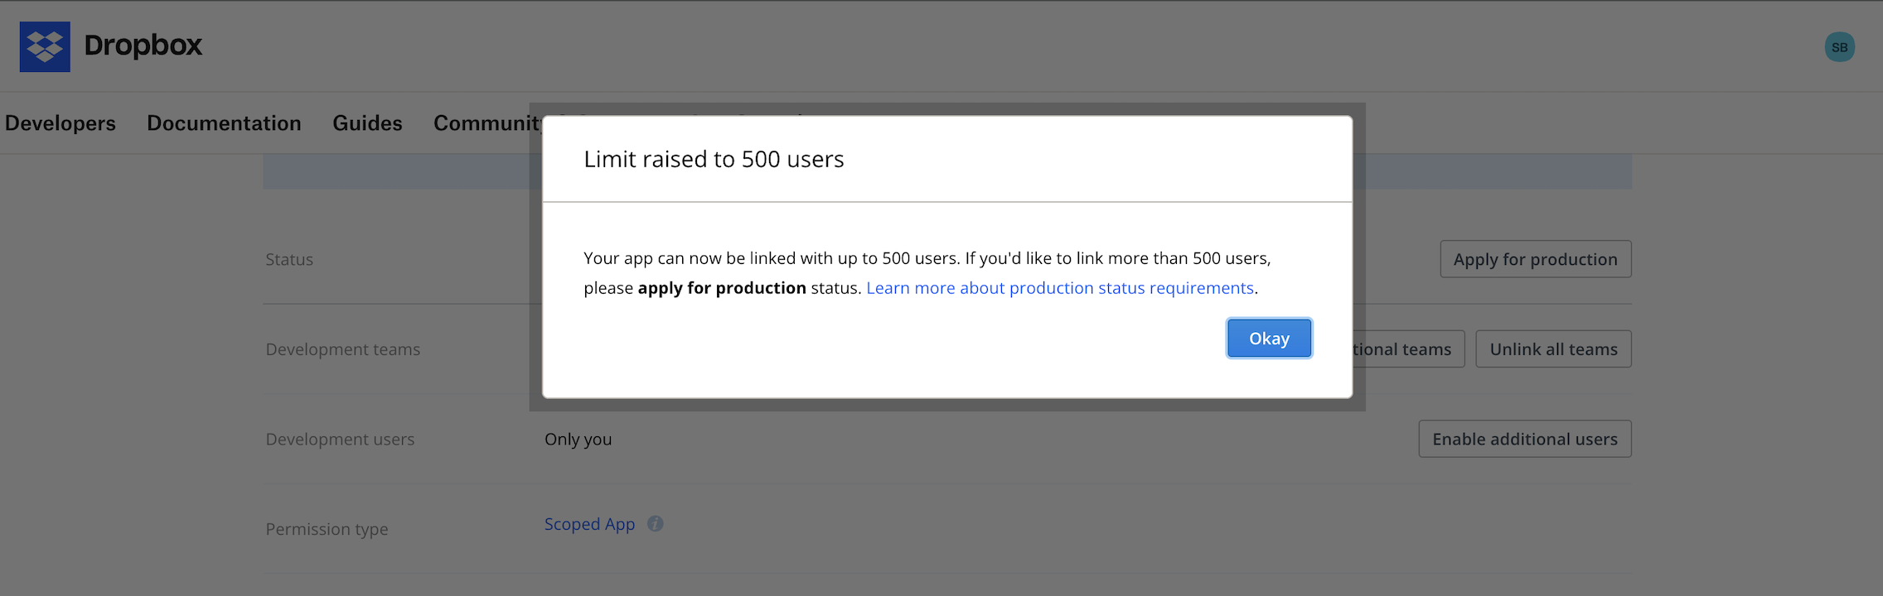The width and height of the screenshot is (1883, 596).
Task: Click 'Limit raised to 500 users' title
Action: pos(714,159)
